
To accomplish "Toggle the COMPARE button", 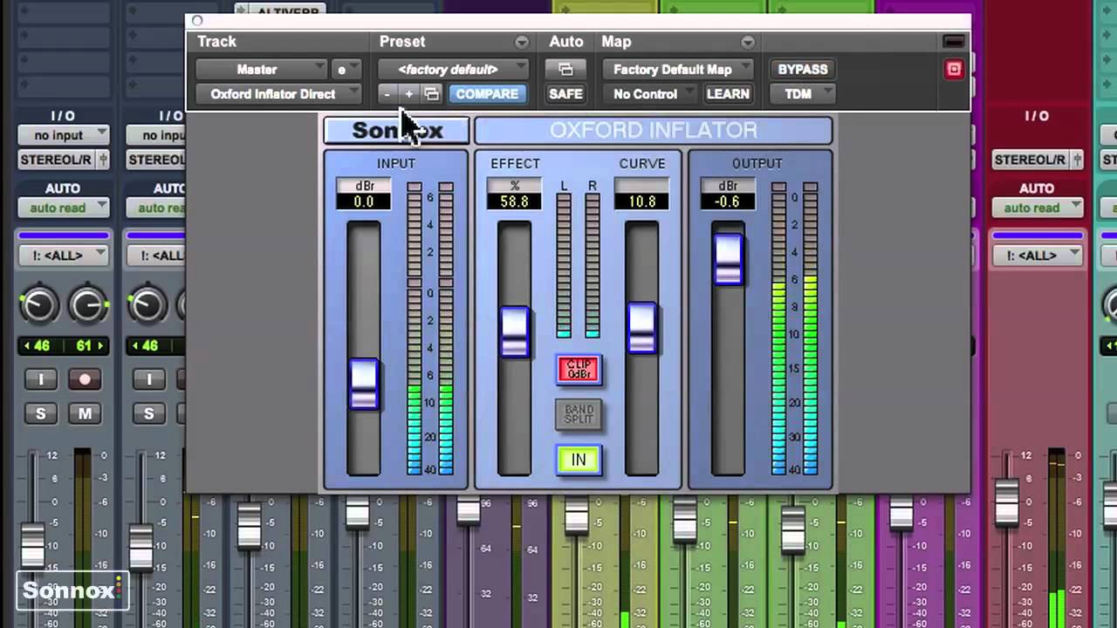I will [487, 94].
